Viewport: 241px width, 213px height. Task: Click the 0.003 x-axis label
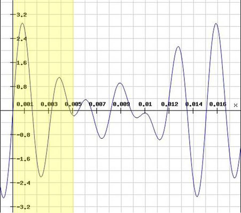click(x=49, y=104)
